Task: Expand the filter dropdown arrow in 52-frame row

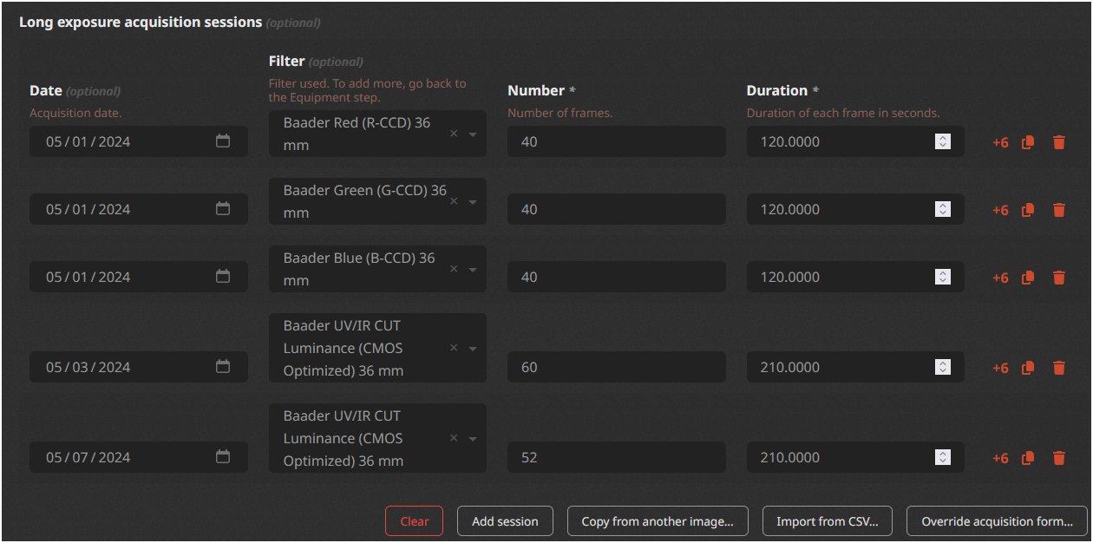Action: point(473,439)
